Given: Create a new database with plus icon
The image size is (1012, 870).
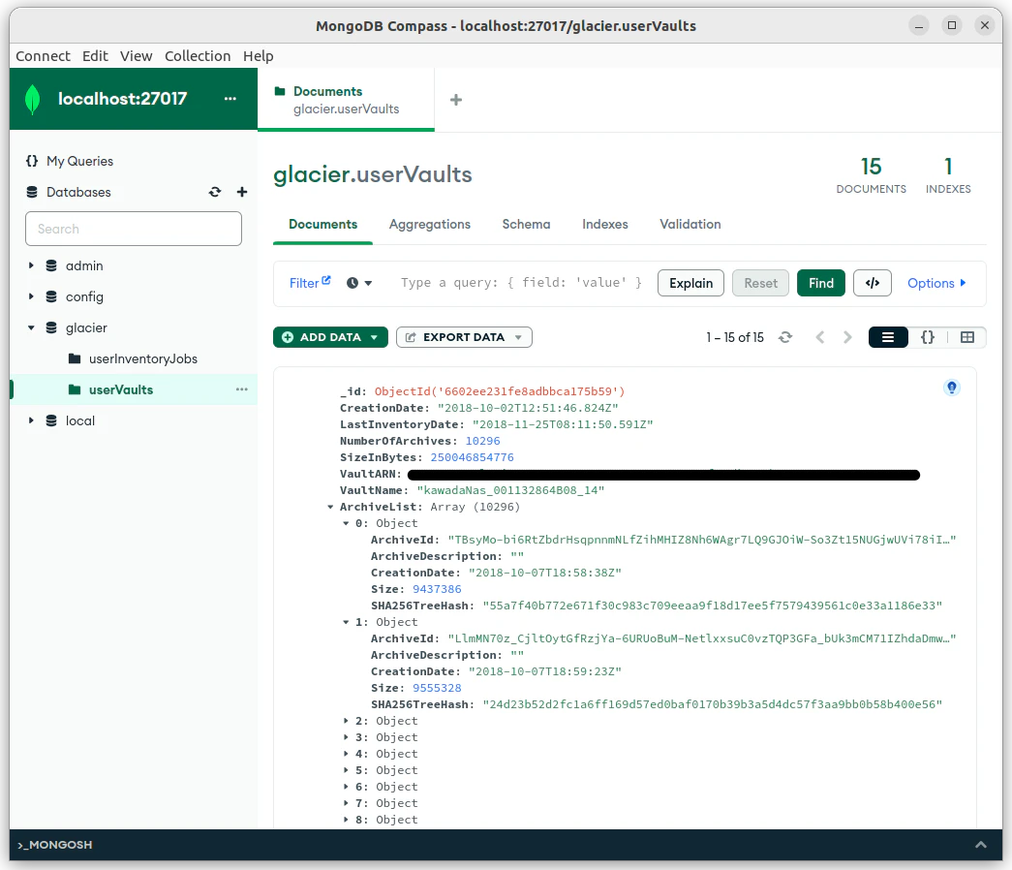Looking at the screenshot, I should pos(242,192).
